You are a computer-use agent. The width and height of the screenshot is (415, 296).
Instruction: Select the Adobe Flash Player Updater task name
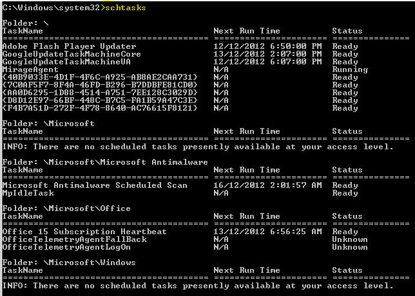(x=69, y=46)
